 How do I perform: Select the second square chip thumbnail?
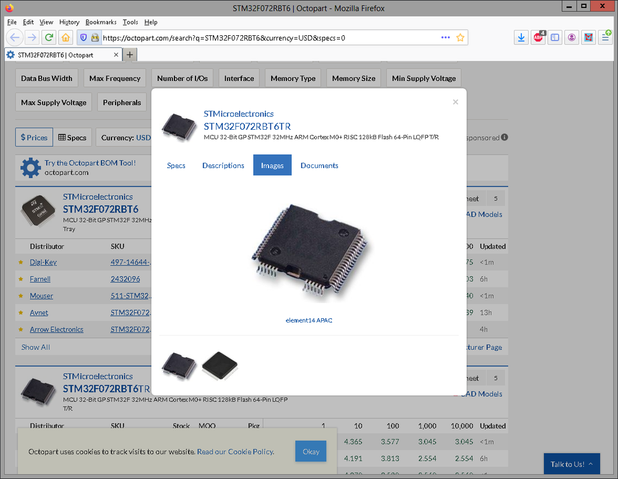pos(220,366)
